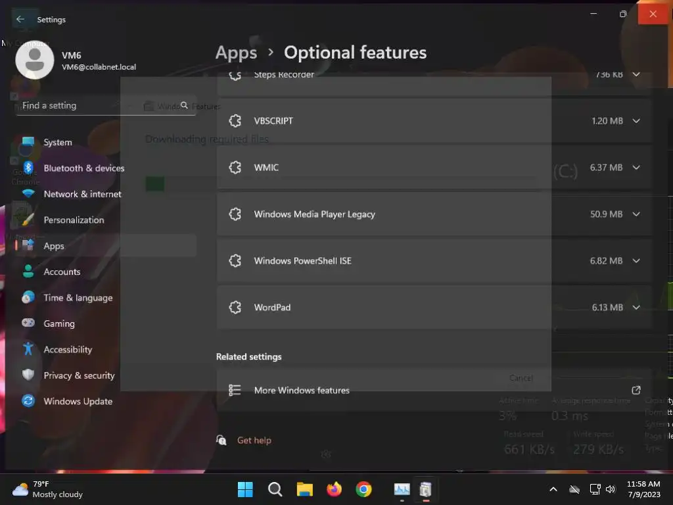This screenshot has width=673, height=505.
Task: Open the weather widget showing 79°F
Action: tap(47, 489)
